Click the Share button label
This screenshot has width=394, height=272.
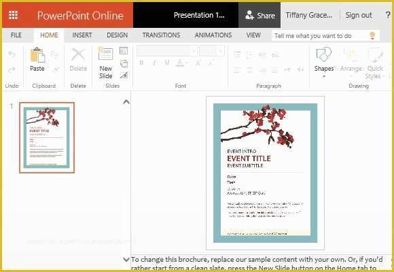(x=266, y=16)
